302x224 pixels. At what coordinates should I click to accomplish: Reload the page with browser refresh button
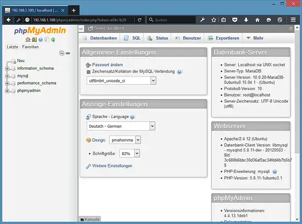click(139, 20)
